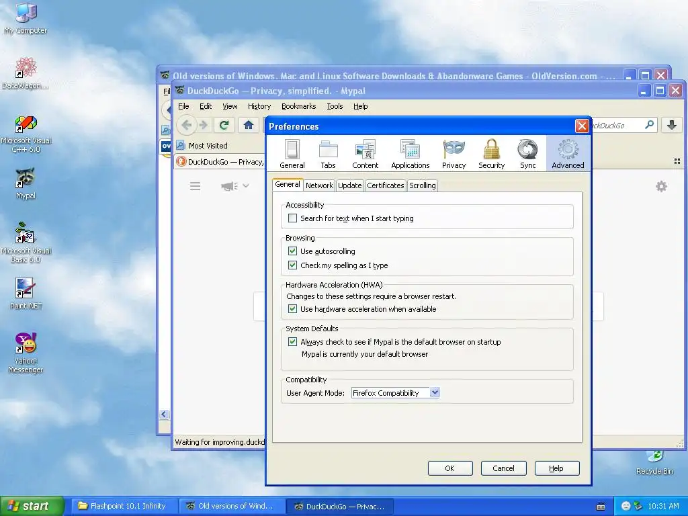Open the Applications preferences pane
The width and height of the screenshot is (688, 516).
(411, 154)
